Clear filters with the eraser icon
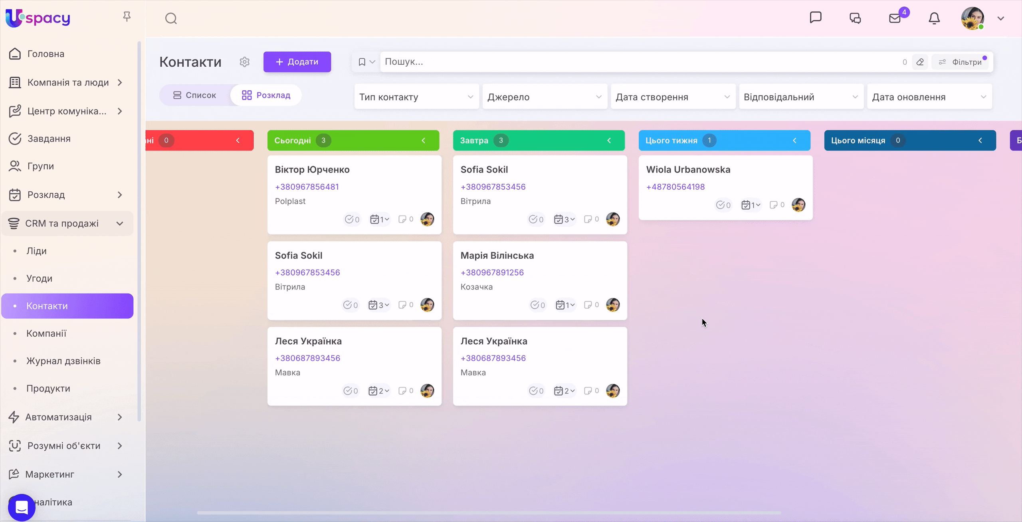Viewport: 1022px width, 522px height. click(920, 62)
